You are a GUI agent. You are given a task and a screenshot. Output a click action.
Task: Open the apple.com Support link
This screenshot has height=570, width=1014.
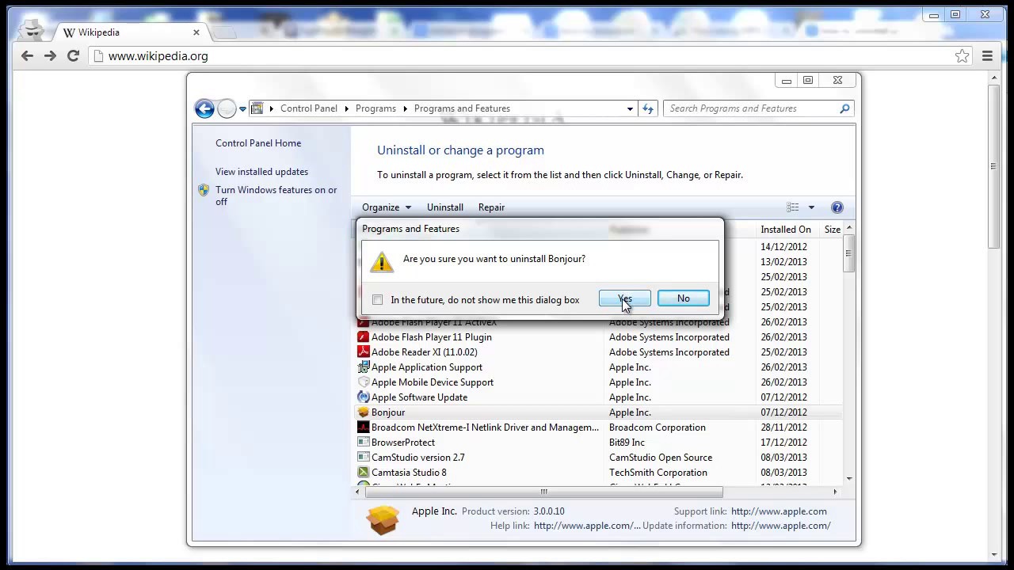click(779, 511)
